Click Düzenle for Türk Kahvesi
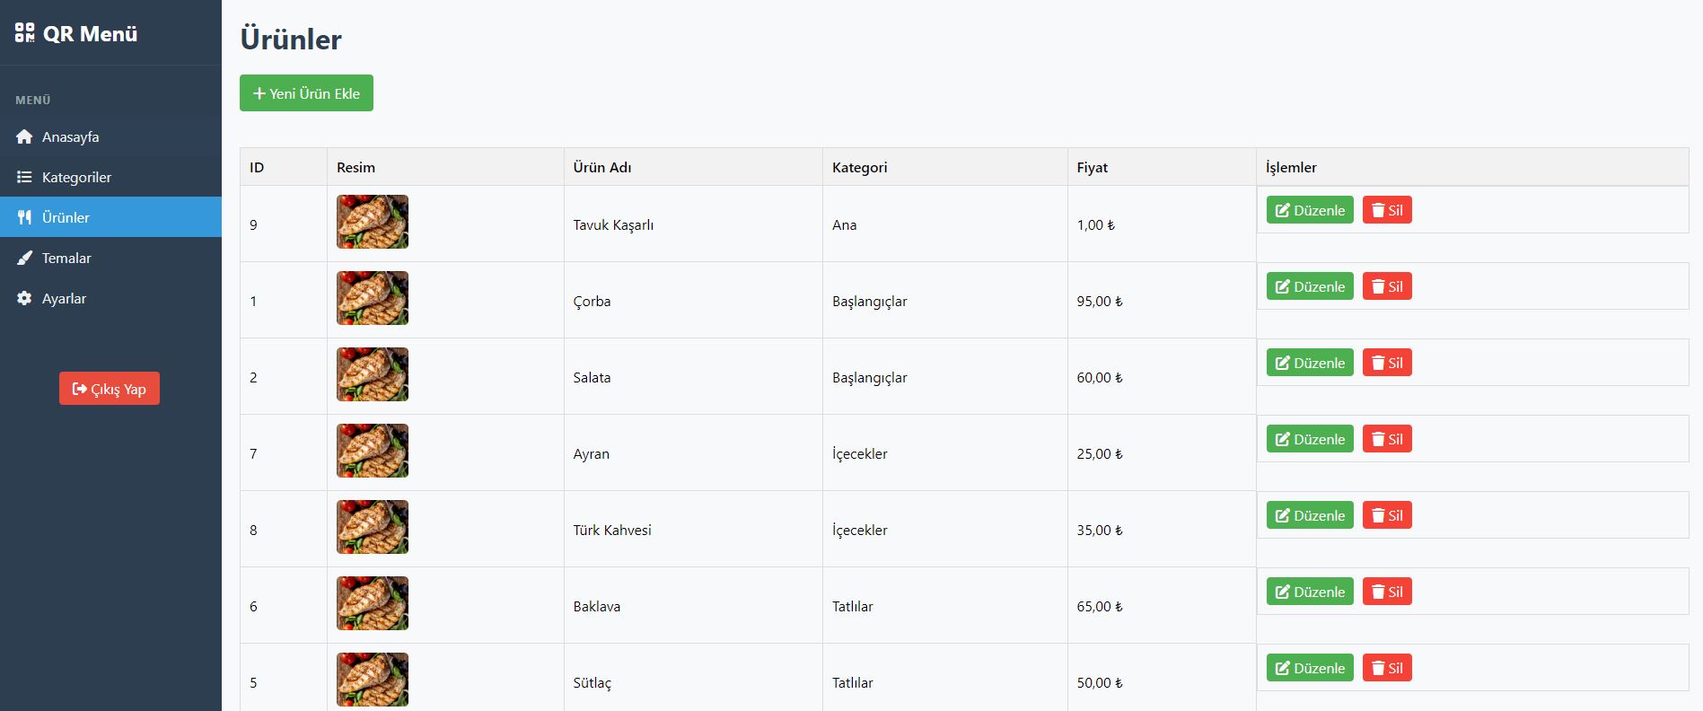1703x711 pixels. tap(1310, 515)
